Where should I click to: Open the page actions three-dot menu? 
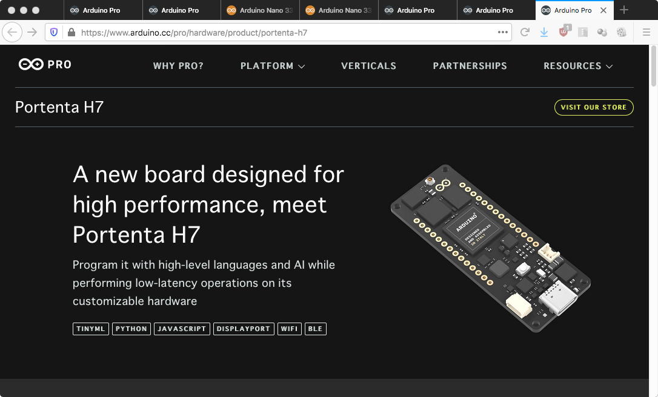[503, 32]
